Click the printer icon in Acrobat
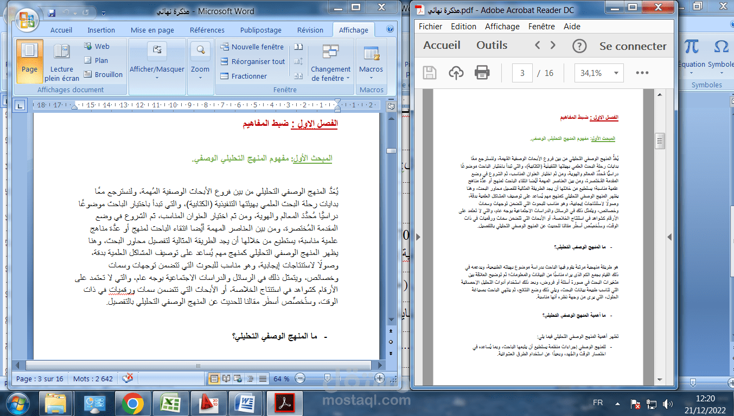 [x=482, y=73]
